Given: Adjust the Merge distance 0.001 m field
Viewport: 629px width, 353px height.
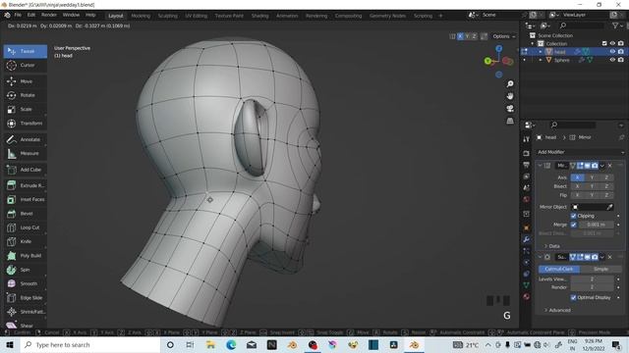Looking at the screenshot, I should [x=596, y=225].
